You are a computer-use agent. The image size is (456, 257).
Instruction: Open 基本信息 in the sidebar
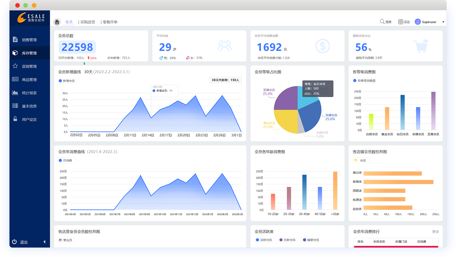coord(29,106)
